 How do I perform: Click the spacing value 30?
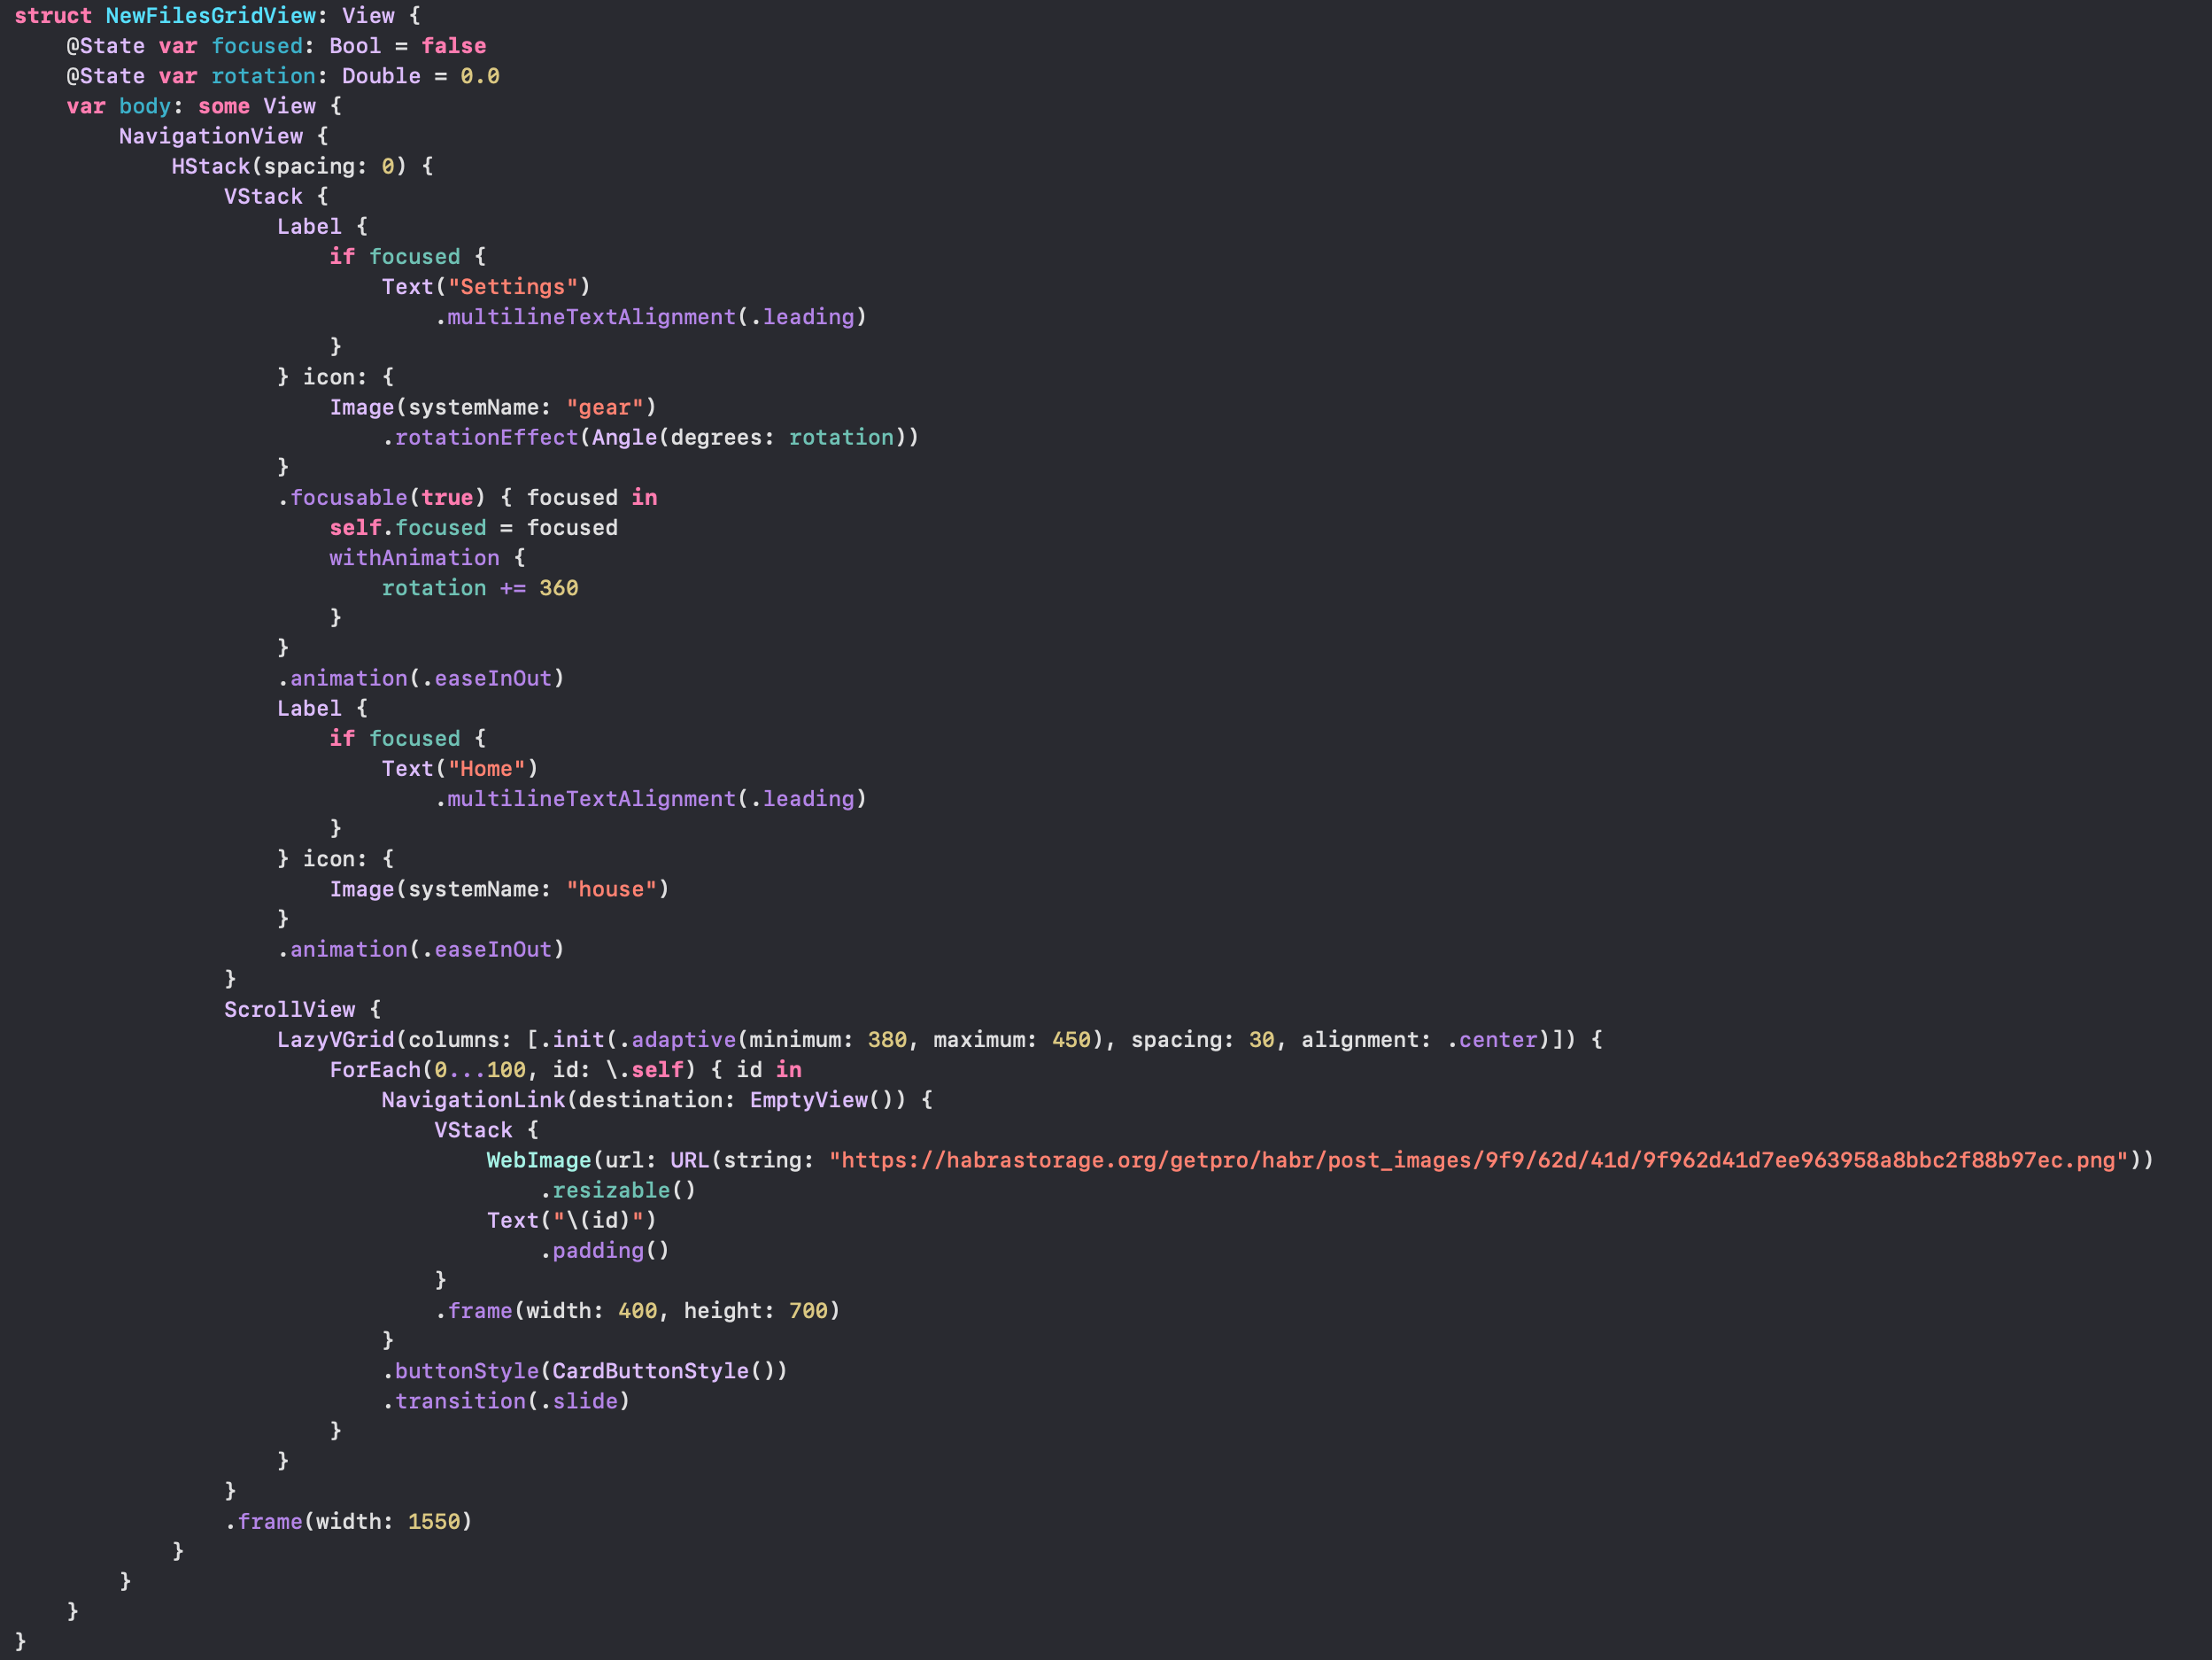pos(1262,1040)
